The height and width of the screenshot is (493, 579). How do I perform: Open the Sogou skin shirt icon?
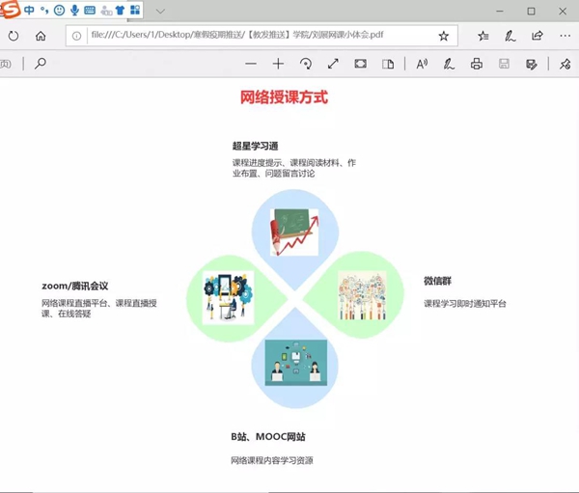tap(120, 10)
